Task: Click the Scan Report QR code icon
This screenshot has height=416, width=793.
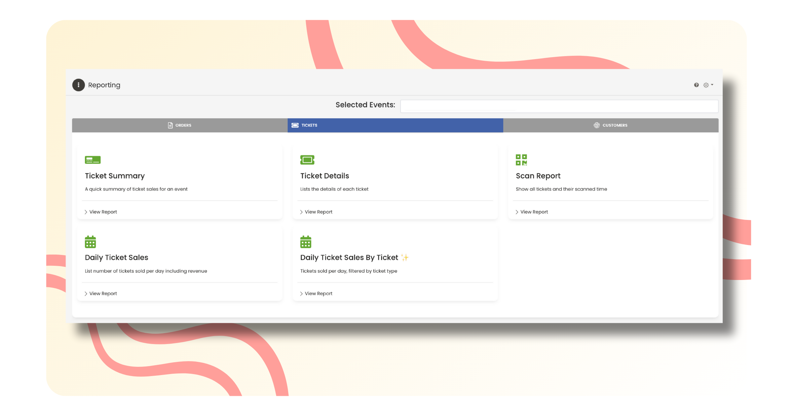Action: (521, 159)
